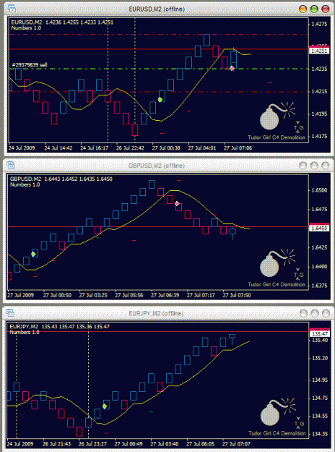Click the 26 Jul 23:27 time label
Screen dimensions: 335x452
click(92, 444)
